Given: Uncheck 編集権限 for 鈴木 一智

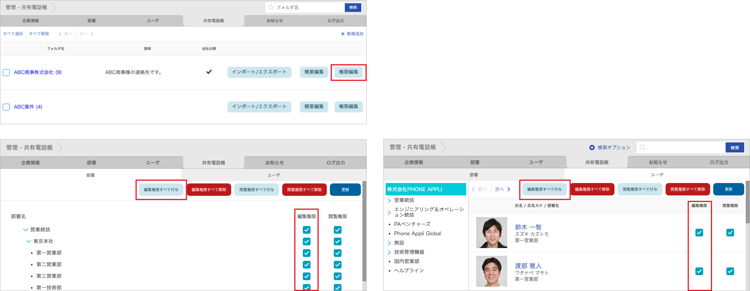Looking at the screenshot, I should click(699, 233).
